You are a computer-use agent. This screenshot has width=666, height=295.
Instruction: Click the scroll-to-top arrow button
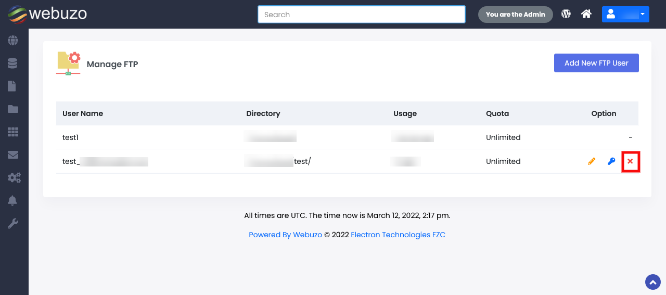click(652, 282)
